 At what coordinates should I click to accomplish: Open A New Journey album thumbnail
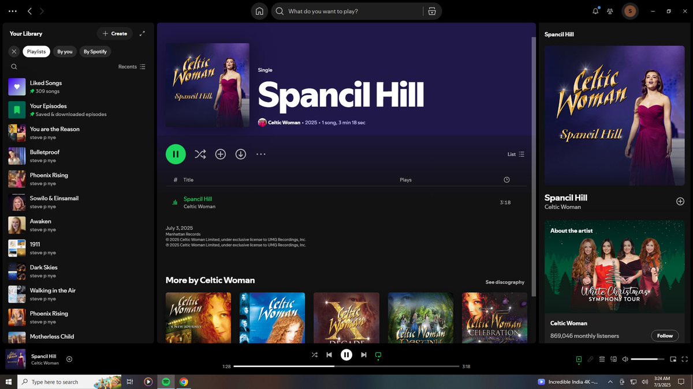[x=199, y=318]
